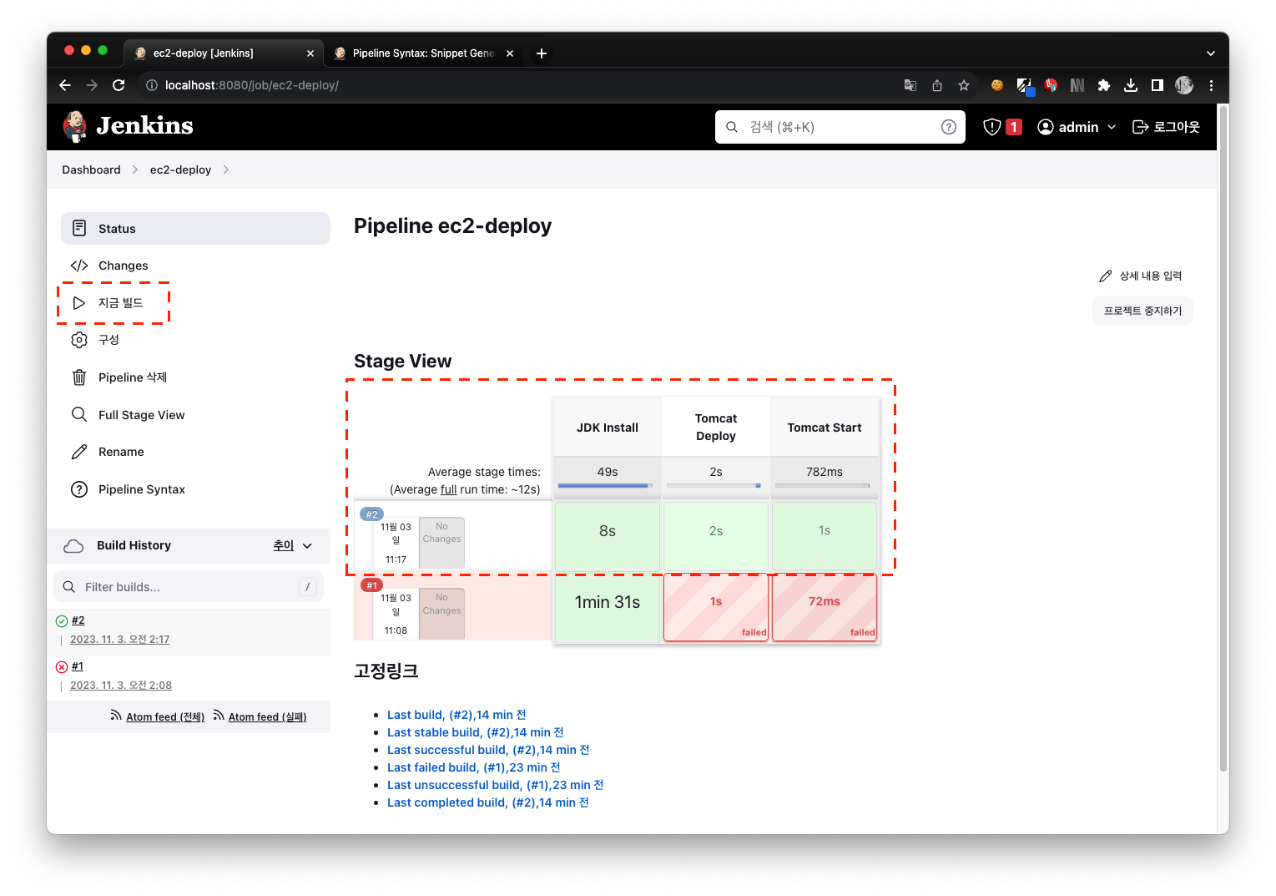Viewport: 1276px width, 896px height.
Task: Click the search help question mark icon
Action: pyautogui.click(x=948, y=127)
